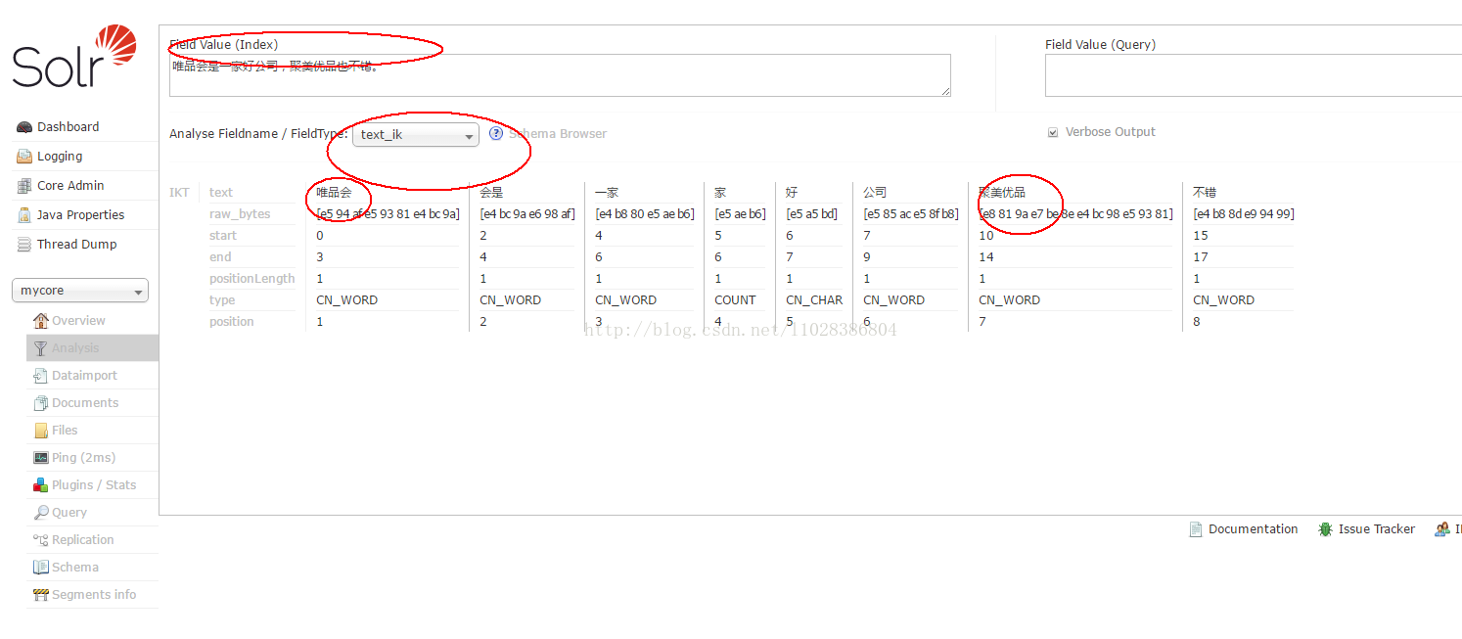Toggle the Verbose Output checkbox
The height and width of the screenshot is (639, 1462).
pos(1053,132)
